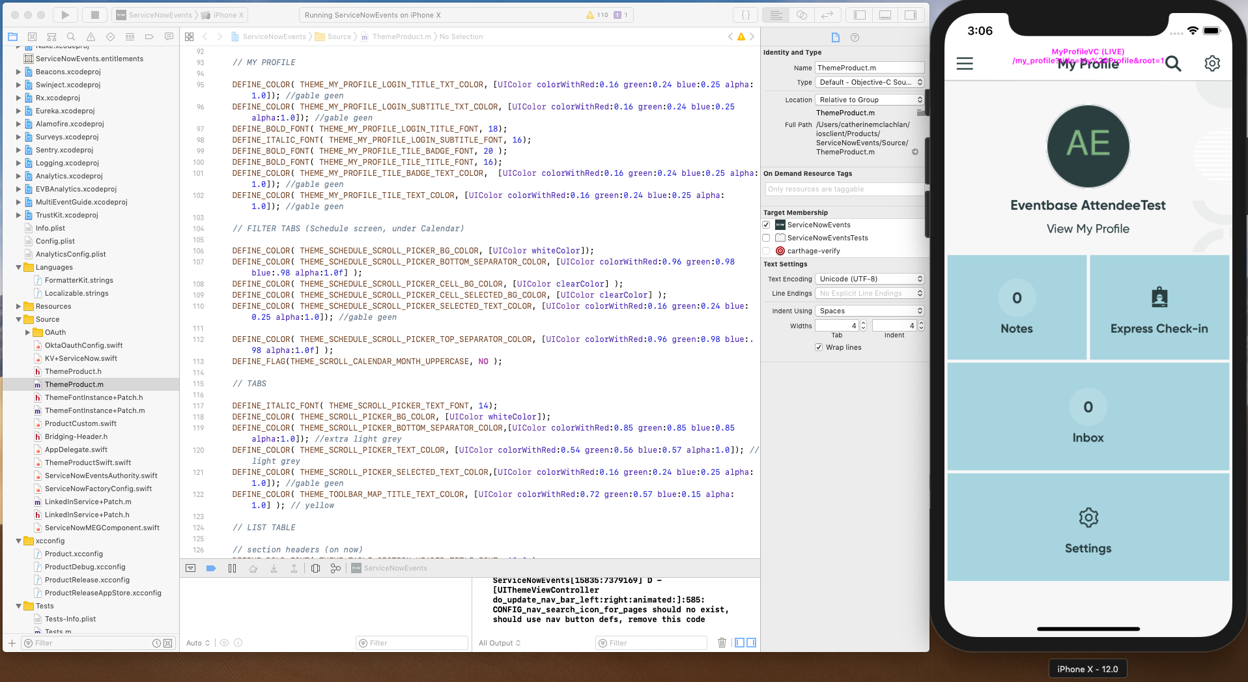This screenshot has height=682, width=1248.
Task: Select the File inspector tab icon
Action: pyautogui.click(x=836, y=37)
